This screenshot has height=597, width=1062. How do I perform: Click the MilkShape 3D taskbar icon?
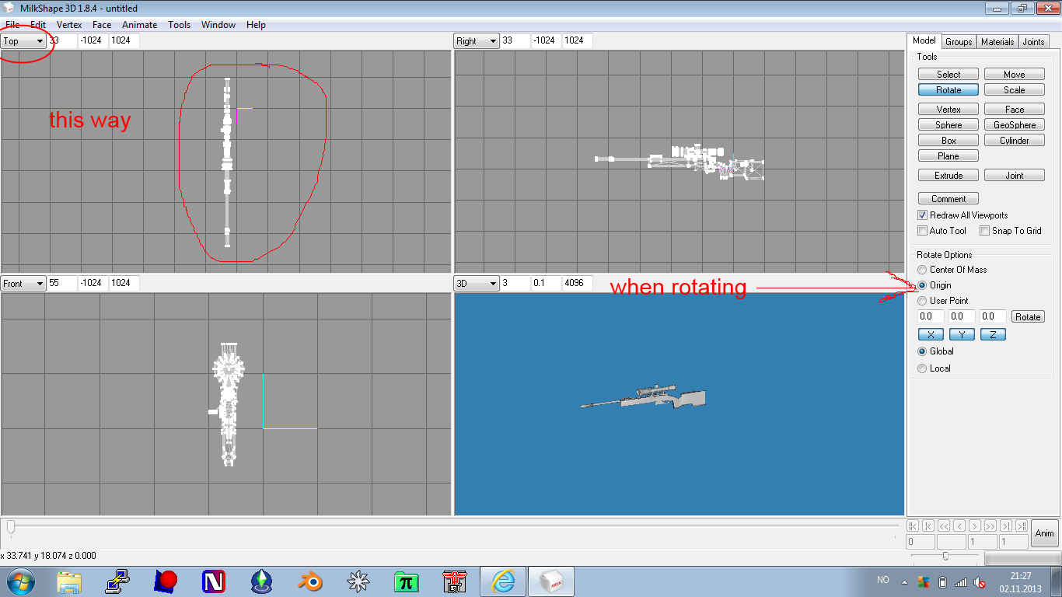551,581
